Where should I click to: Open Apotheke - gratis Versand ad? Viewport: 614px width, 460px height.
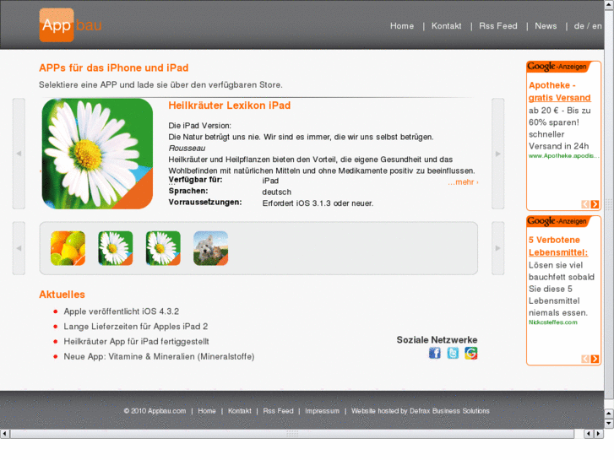coord(559,91)
